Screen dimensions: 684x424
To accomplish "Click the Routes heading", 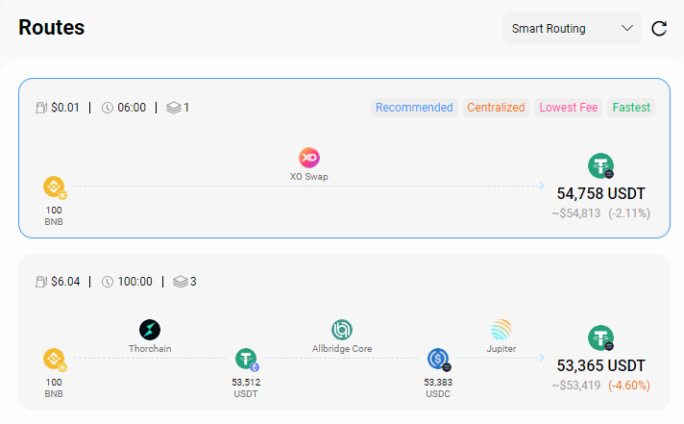I will click(x=52, y=28).
